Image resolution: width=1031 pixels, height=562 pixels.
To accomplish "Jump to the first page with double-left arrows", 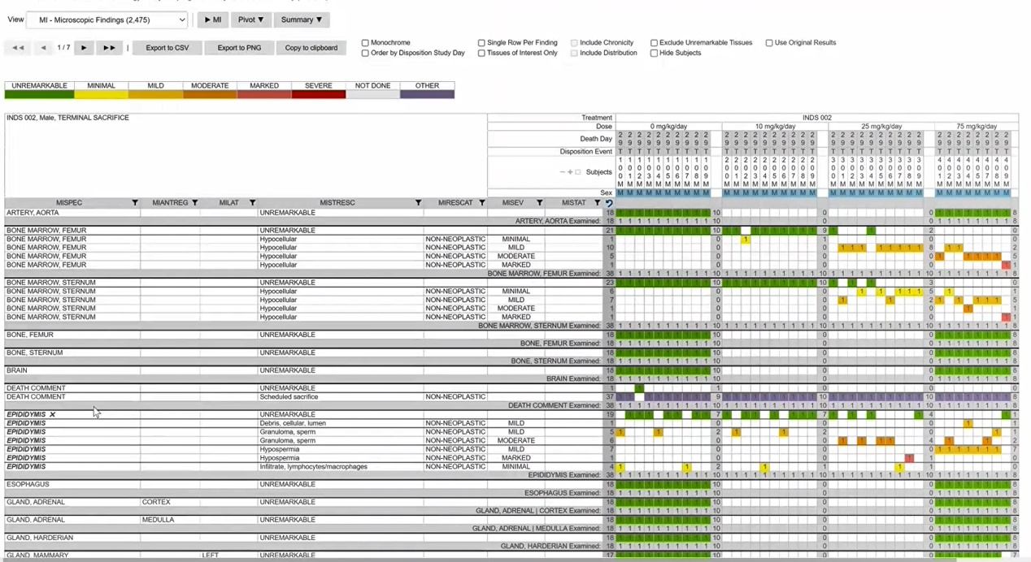I will (x=18, y=48).
